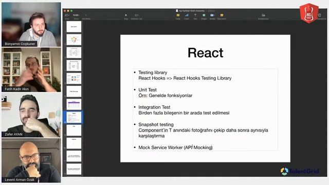
Task: Click 'Mock Service Worker (API Mocking)' bullet
Action: (175, 147)
